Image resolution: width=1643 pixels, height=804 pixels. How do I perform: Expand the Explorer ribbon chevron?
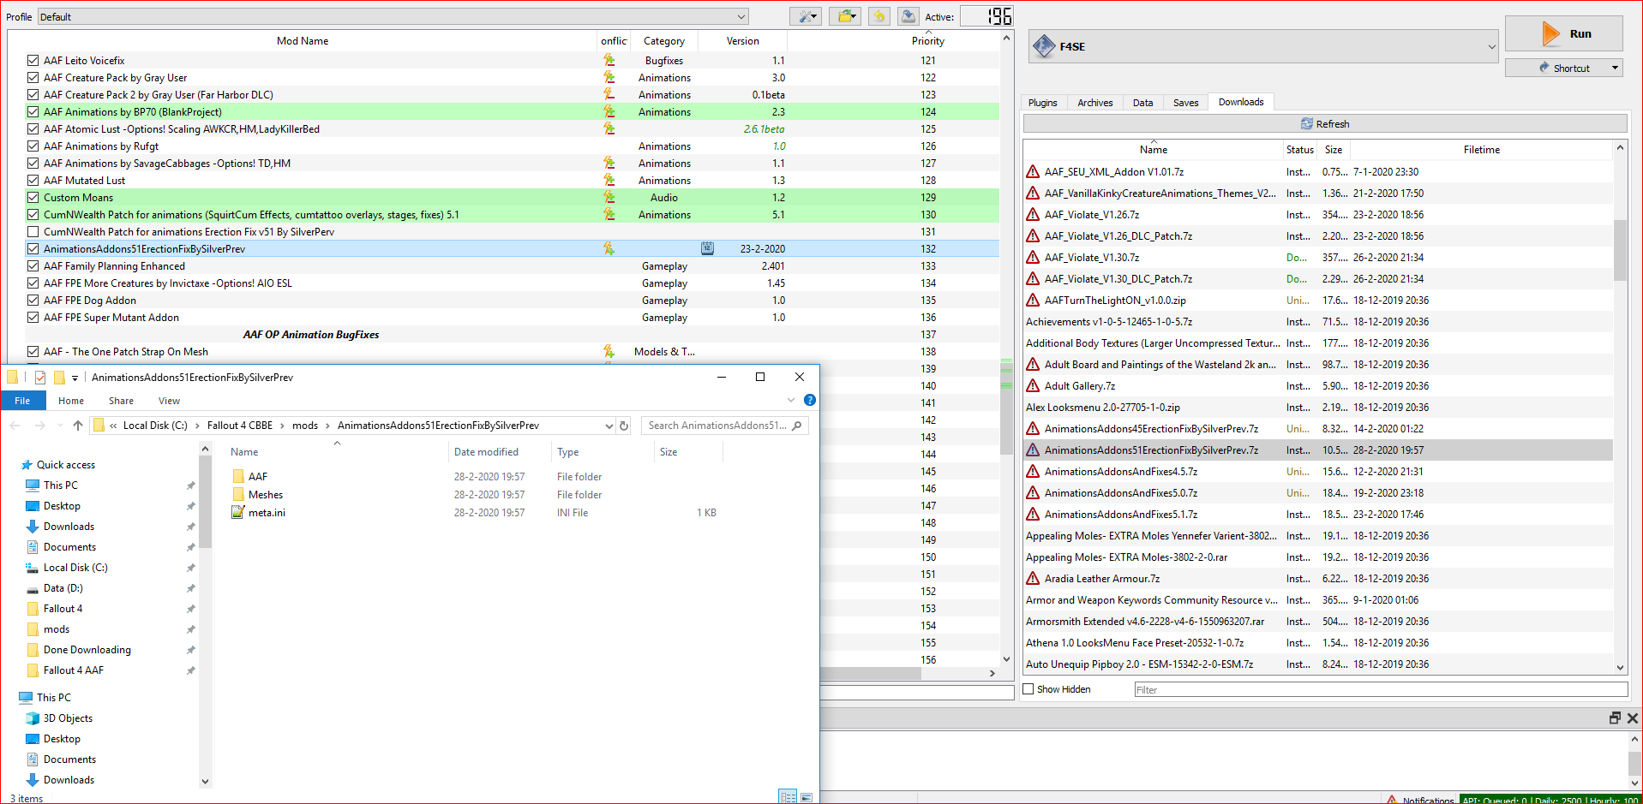(x=791, y=400)
